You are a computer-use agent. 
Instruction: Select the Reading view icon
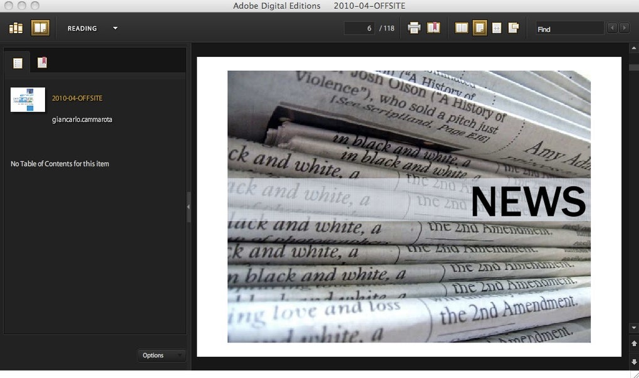point(40,28)
